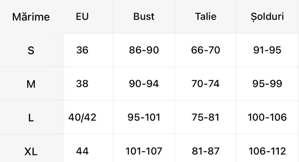Click the EU column header
The width and height of the screenshot is (299, 162).
click(x=82, y=17)
